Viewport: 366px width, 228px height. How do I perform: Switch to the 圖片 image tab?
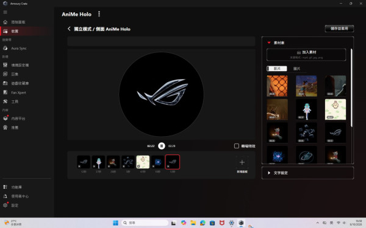coord(296,69)
